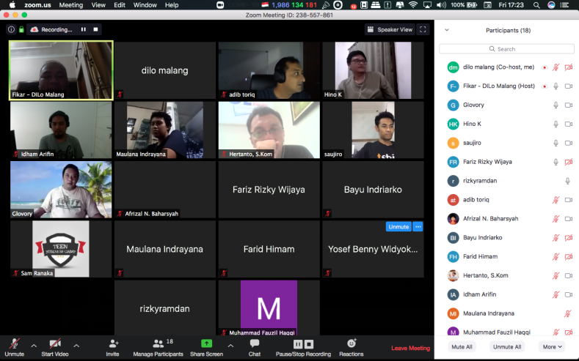Select Glovory's beach background video tile
Screen dimensions: 579x361
[x=61, y=190]
